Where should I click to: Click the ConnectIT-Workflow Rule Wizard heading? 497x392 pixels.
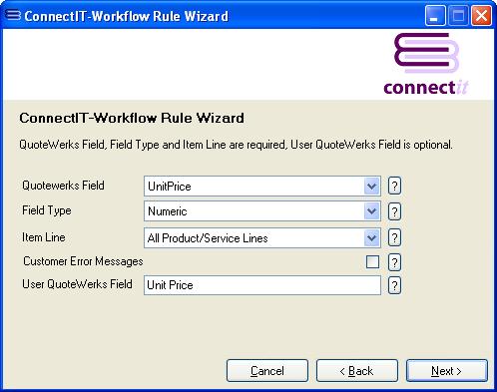coord(132,118)
